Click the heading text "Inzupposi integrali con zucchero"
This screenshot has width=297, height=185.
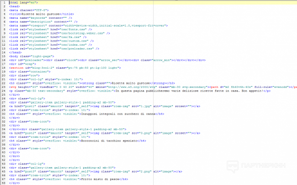(x=75, y=114)
